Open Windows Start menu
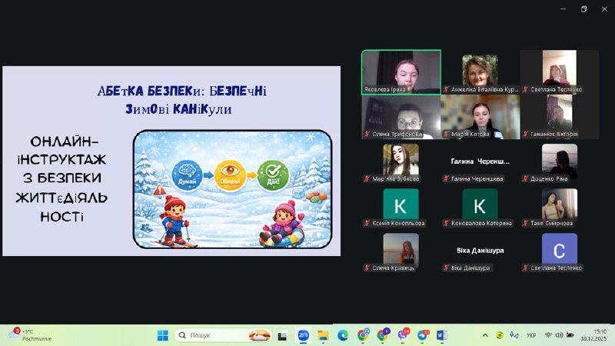 point(162,335)
